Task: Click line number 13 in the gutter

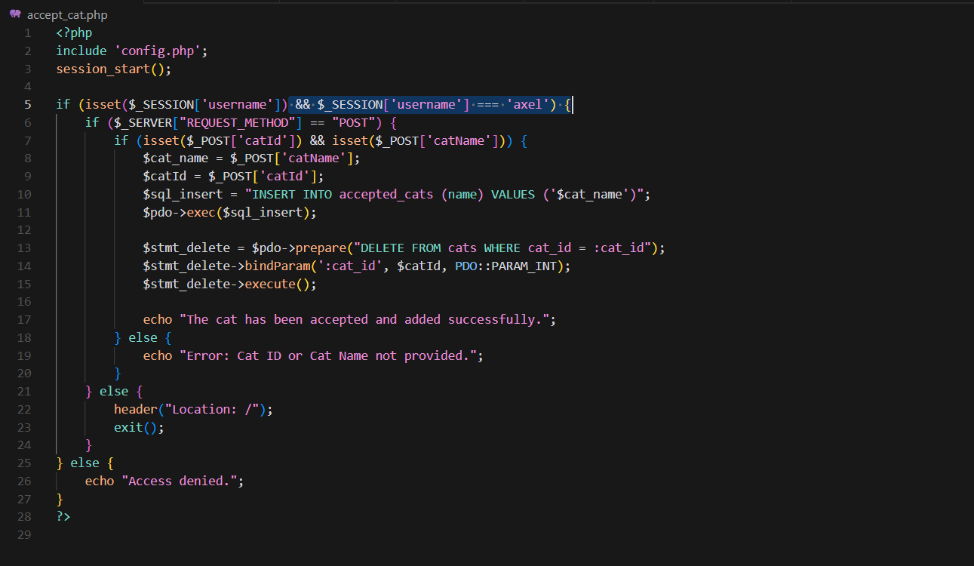Action: point(25,248)
